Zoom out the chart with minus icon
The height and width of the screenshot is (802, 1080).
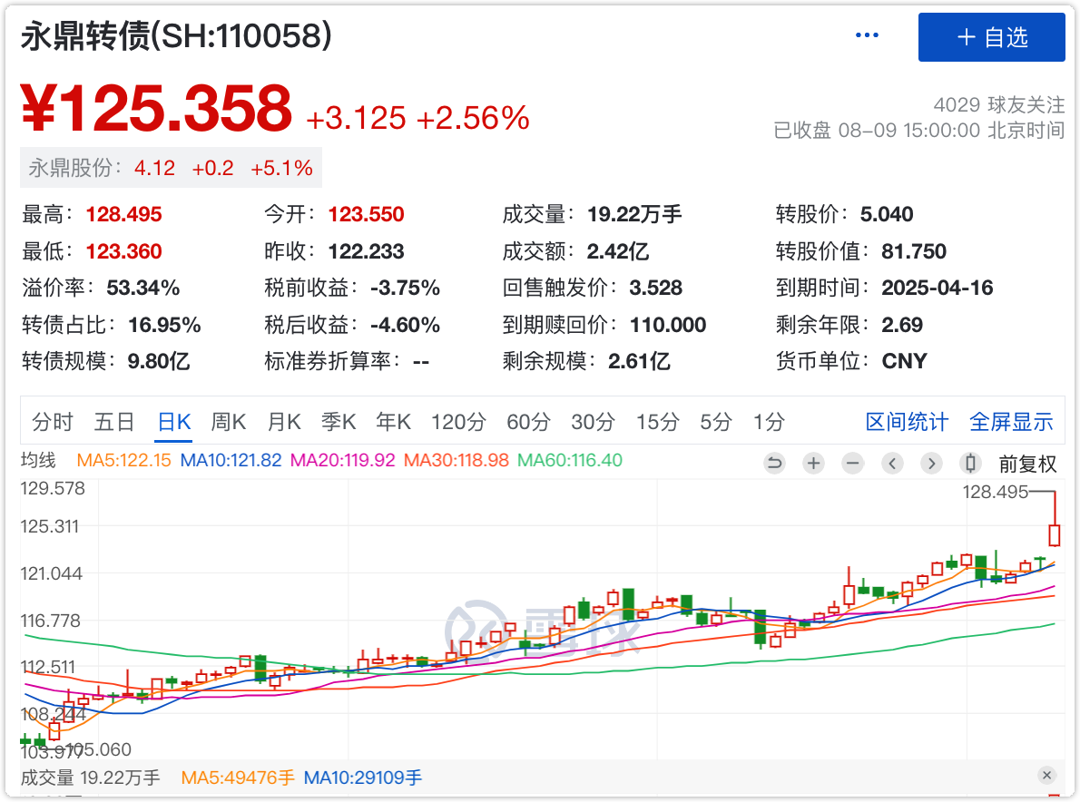(853, 464)
